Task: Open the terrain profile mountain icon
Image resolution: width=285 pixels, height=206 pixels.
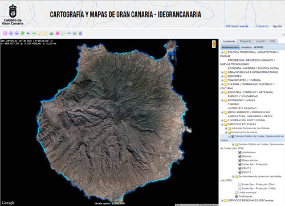Action: tap(51, 34)
